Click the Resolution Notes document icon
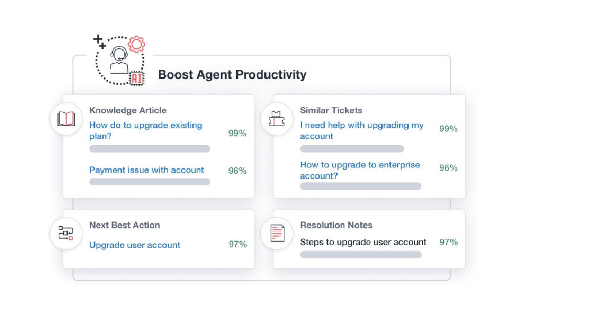 (x=277, y=234)
